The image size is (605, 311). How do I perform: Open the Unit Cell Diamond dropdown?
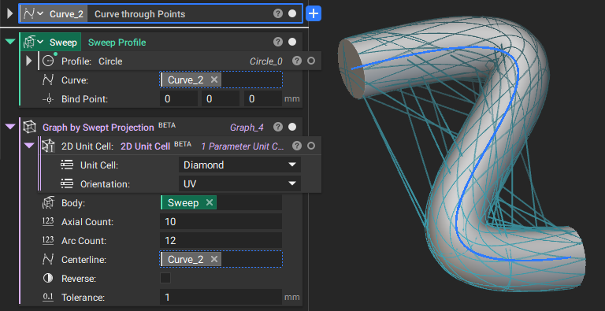pos(239,165)
